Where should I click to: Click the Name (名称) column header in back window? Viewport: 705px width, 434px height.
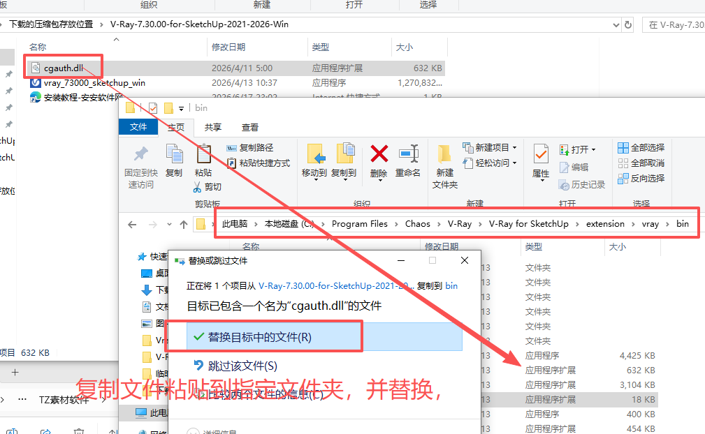38,47
